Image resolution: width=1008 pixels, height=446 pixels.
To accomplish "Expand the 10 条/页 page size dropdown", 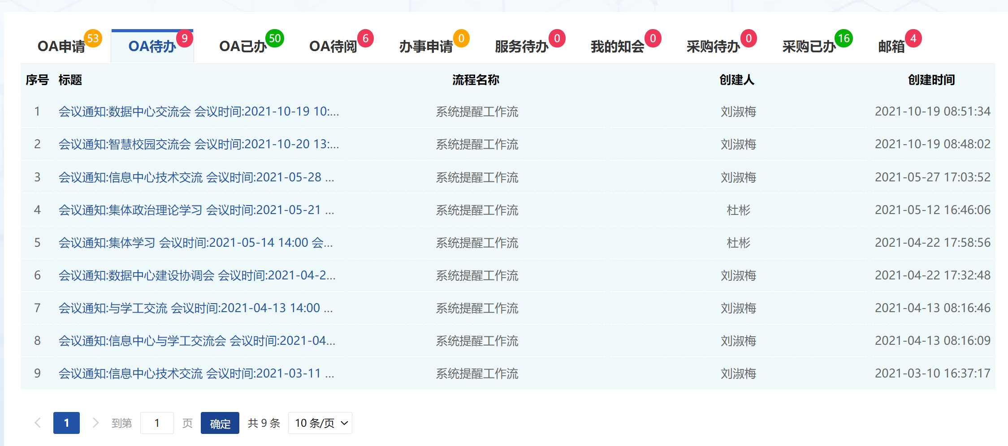I will (320, 423).
